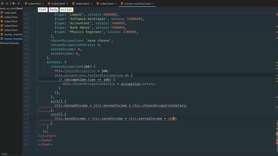Click the 'none chosen' string value
Viewport: 278px width, 156px height.
point(99,40)
